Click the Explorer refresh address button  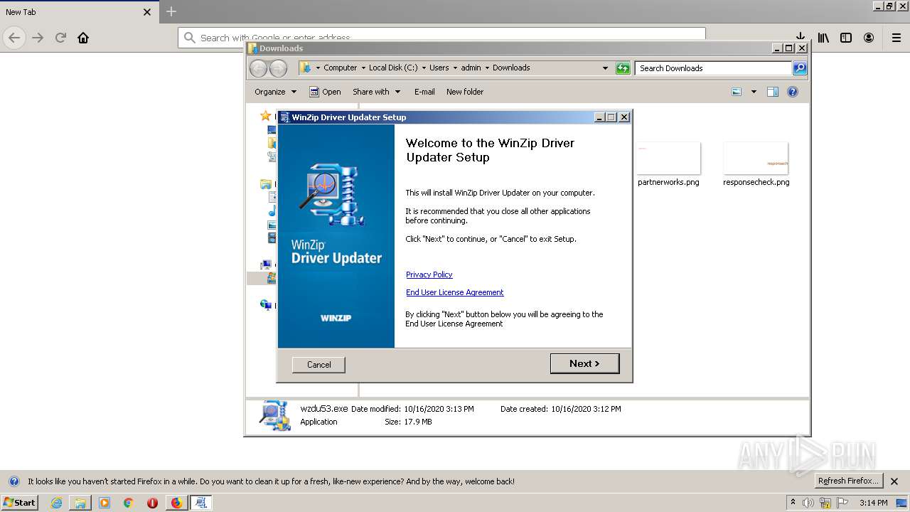point(623,68)
